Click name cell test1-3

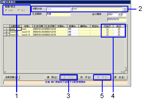[27, 35]
